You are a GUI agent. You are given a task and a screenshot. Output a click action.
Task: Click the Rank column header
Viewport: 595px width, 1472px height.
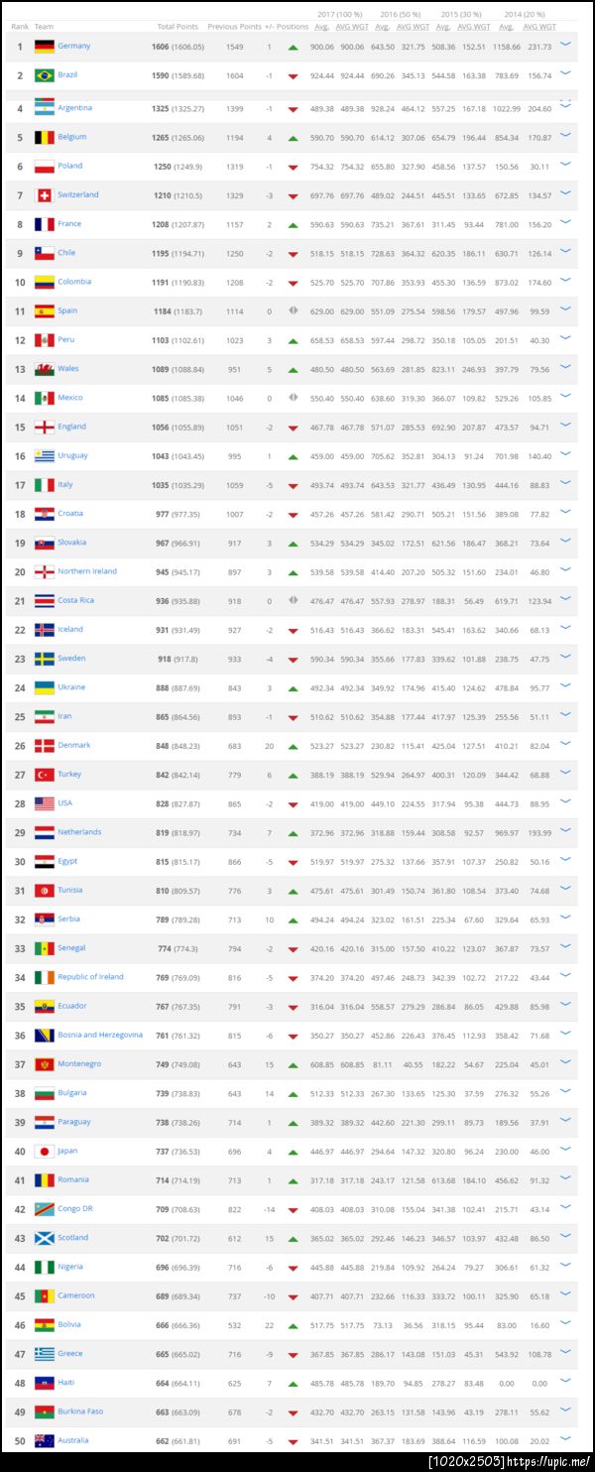[x=19, y=26]
